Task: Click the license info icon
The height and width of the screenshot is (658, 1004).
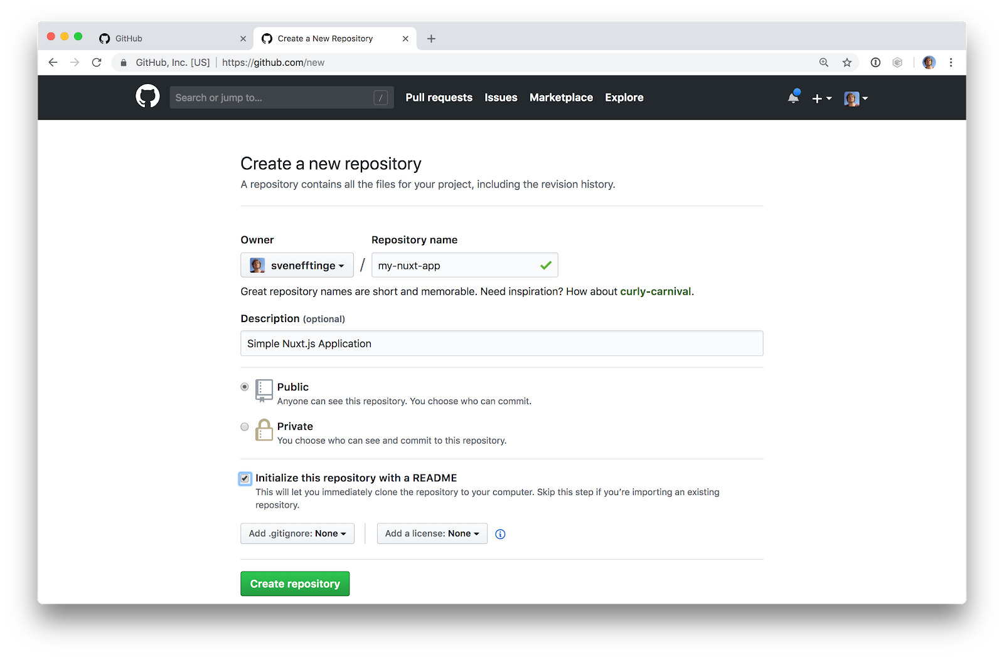Action: [x=500, y=534]
